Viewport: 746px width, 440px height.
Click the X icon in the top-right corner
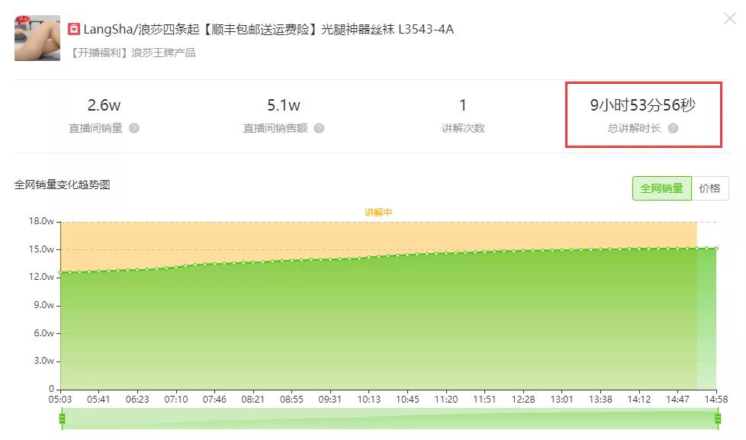[730, 18]
